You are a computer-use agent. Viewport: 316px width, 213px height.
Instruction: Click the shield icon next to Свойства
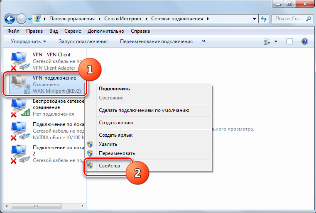pos(90,166)
